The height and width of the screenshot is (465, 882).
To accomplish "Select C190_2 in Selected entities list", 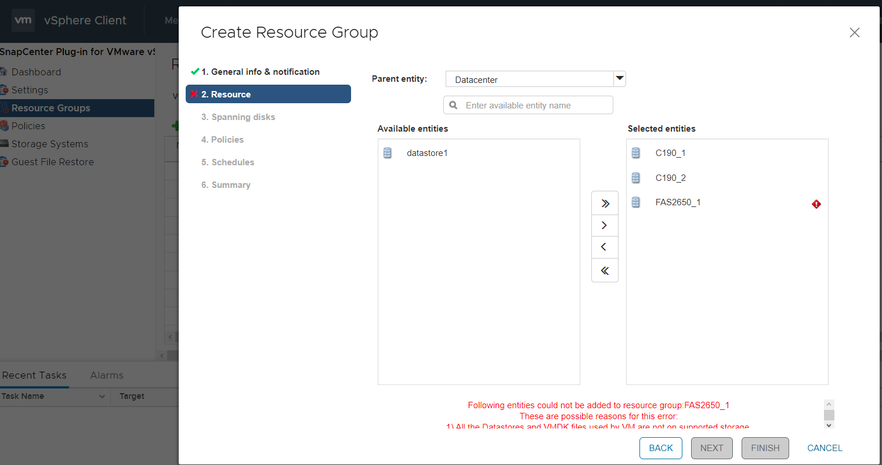I will (670, 178).
